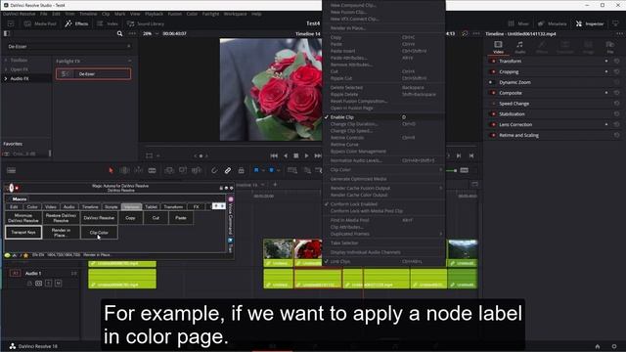Click the Paste macro button
Screen dimensions: 626x352
[181, 218]
